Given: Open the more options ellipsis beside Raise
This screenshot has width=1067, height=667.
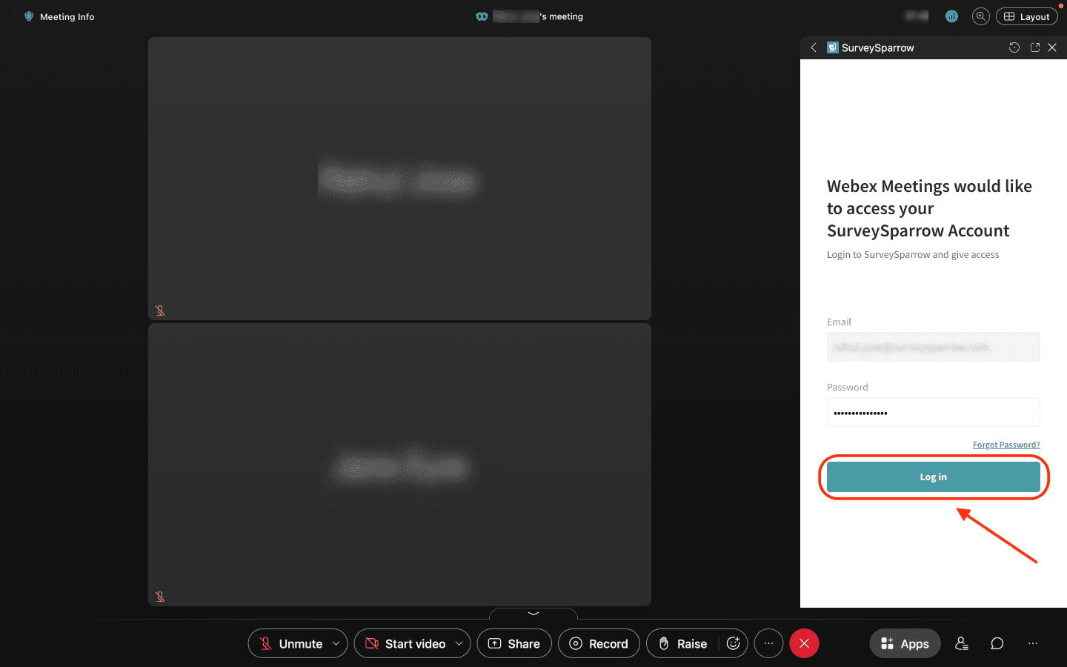Looking at the screenshot, I should (768, 643).
